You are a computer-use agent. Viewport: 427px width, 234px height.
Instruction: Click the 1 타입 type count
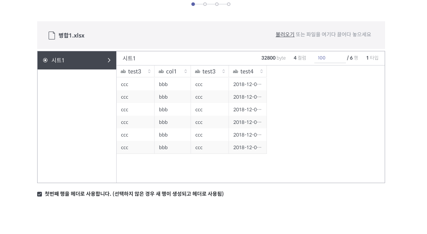tap(372, 58)
